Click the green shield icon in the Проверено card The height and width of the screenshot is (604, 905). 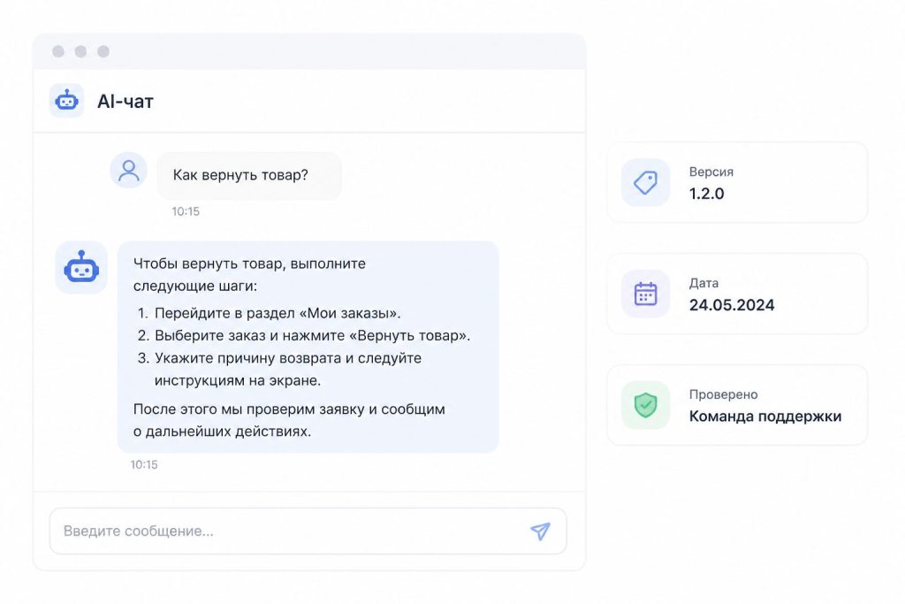[x=645, y=405]
